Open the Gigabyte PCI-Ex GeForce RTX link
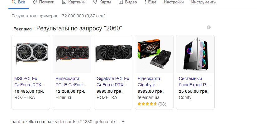Screen dimensions: 257x126 pyautogui.click(x=113, y=82)
